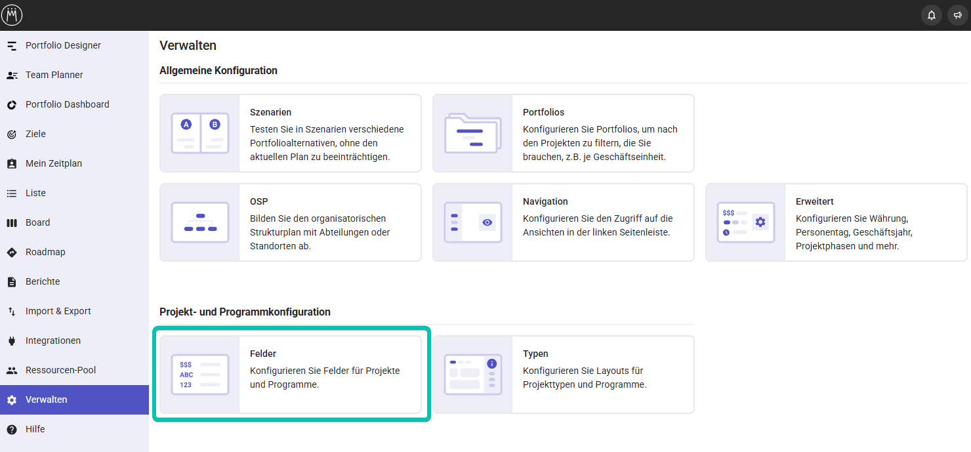
Task: Click the Portfolio Dashboard chart icon
Action: 12,105
